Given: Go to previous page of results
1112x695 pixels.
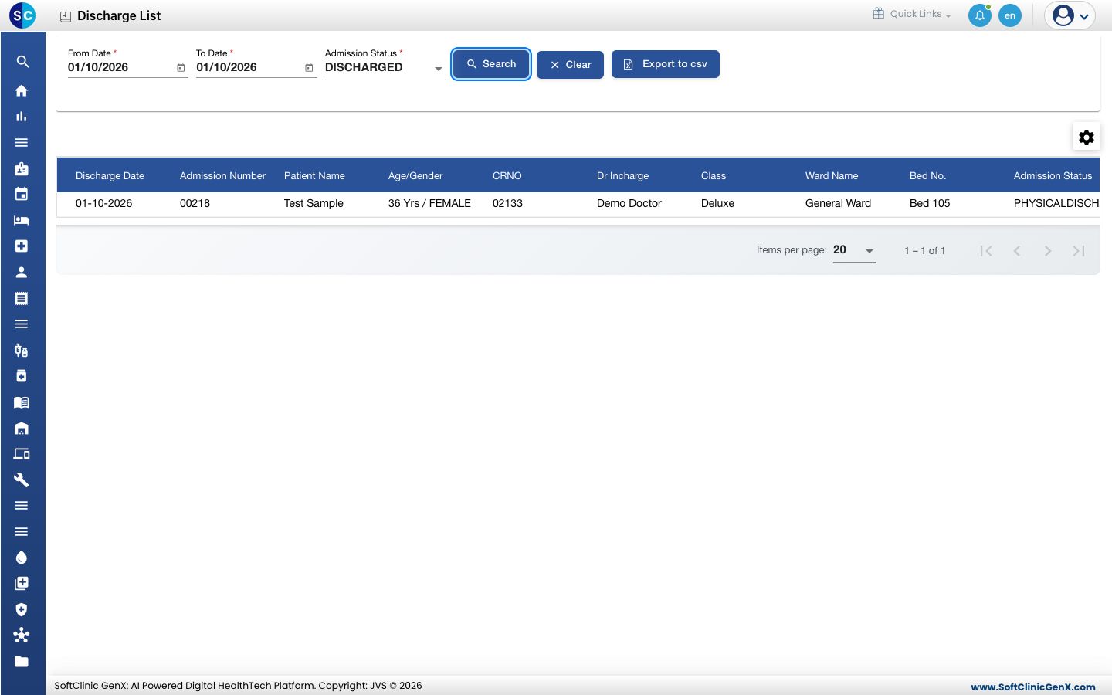Looking at the screenshot, I should pyautogui.click(x=1017, y=251).
